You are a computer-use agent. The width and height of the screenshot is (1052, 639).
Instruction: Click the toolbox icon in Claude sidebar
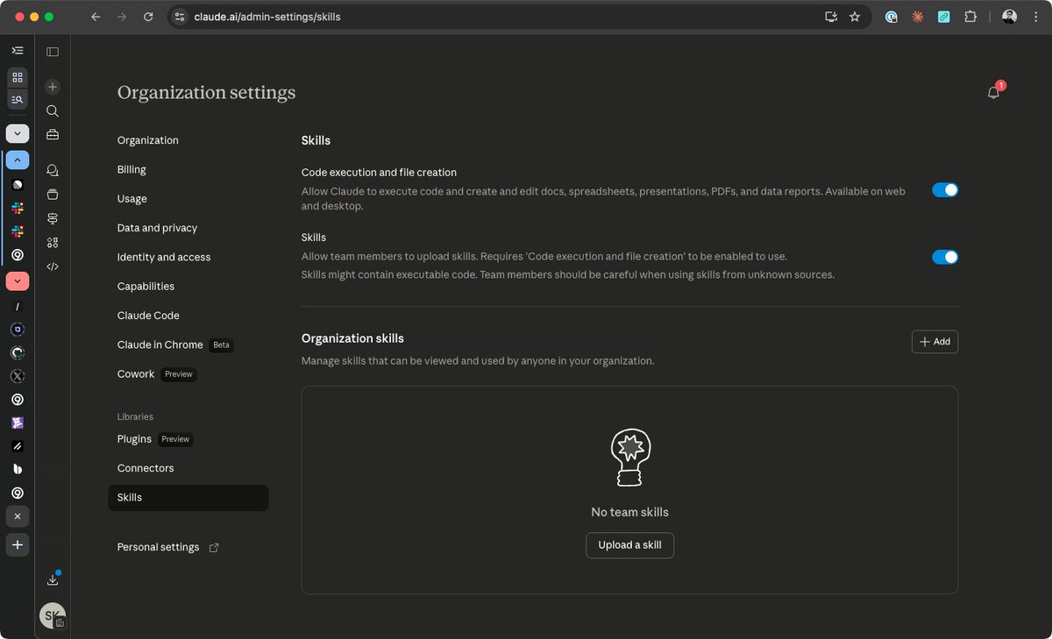click(x=53, y=135)
